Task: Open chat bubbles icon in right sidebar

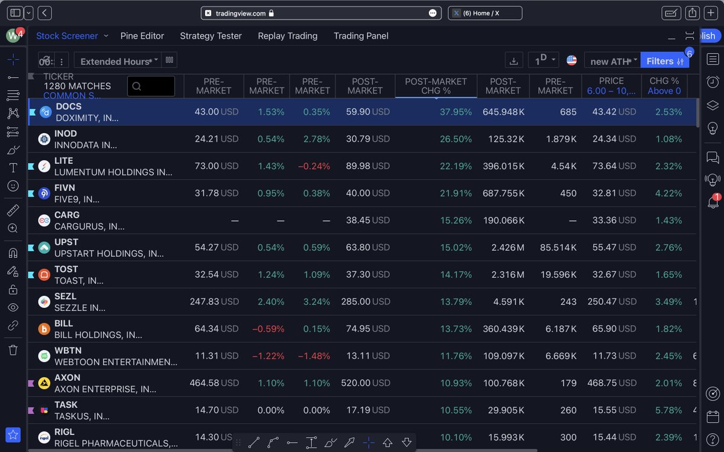Action: click(713, 157)
